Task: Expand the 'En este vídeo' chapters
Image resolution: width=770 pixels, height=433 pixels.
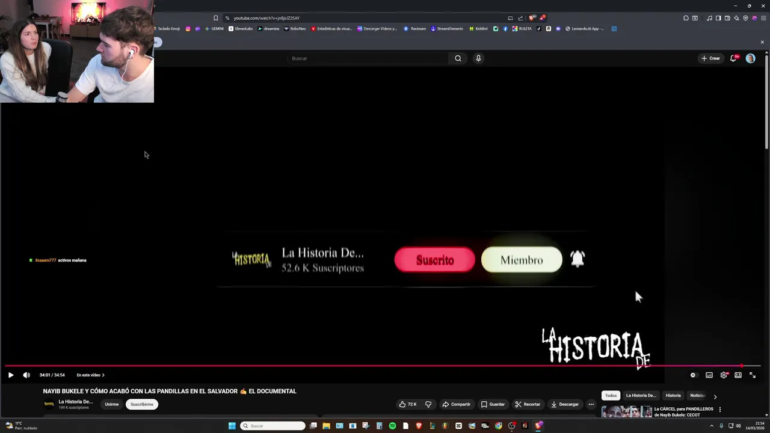Action: tap(90, 375)
